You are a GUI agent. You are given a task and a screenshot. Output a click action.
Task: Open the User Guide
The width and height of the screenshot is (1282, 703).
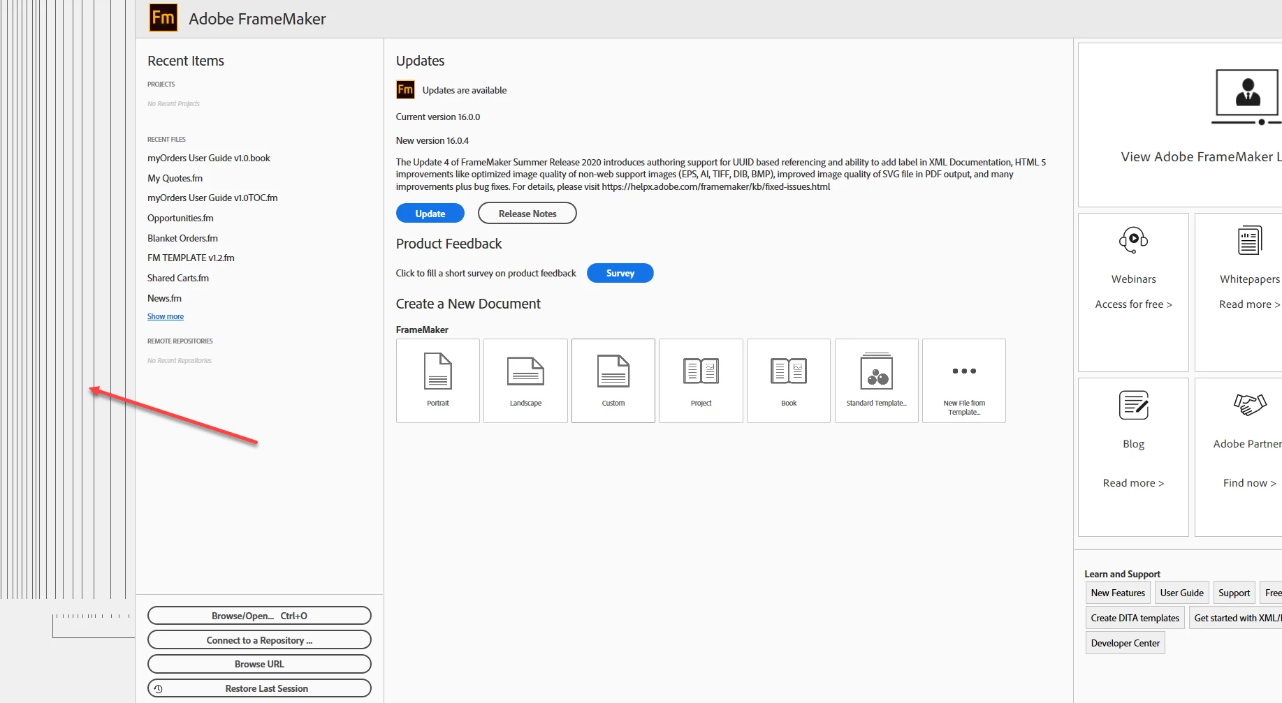coord(1181,593)
